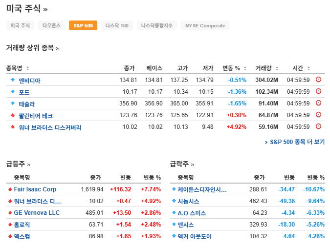Open 앤시스 stock link
Image resolution: width=330 pixels, height=249 pixels.
(186, 225)
